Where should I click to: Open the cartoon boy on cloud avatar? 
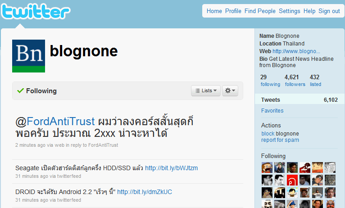coord(292,193)
